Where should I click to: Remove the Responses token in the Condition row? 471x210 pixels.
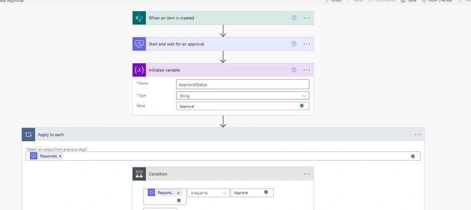pos(178,193)
